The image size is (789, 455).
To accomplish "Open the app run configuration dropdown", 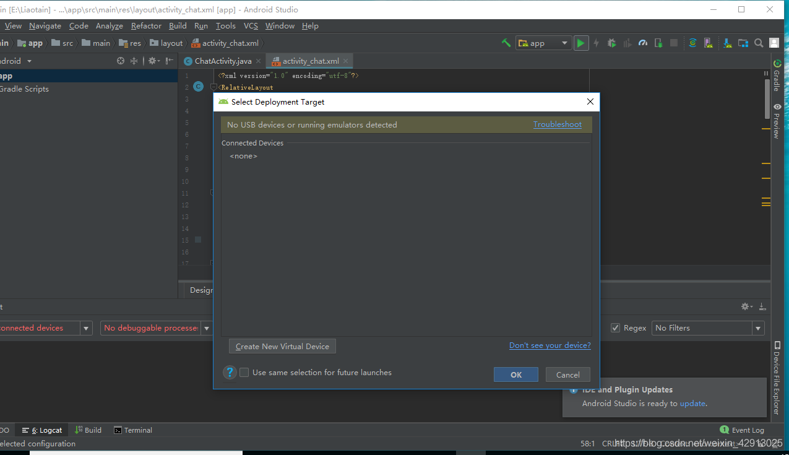I will pos(544,43).
